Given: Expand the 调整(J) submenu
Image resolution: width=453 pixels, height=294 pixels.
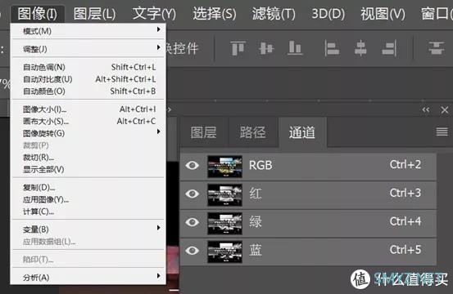Looking at the screenshot, I should pyautogui.click(x=88, y=49).
